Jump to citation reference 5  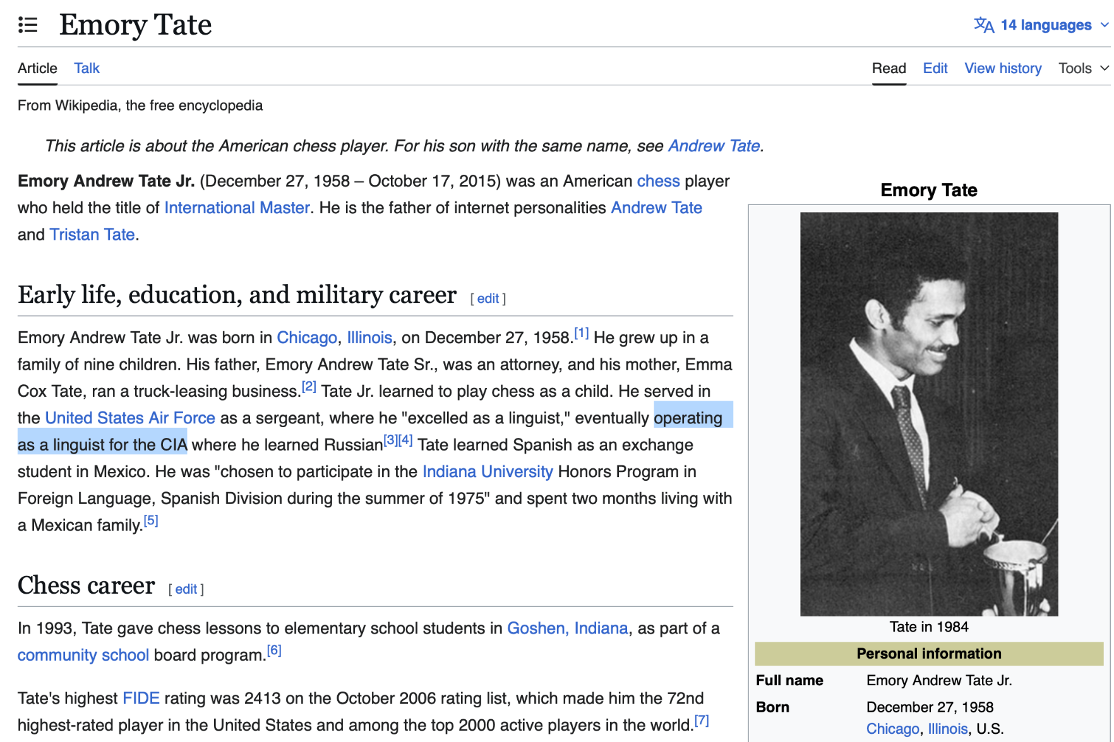[x=151, y=521]
